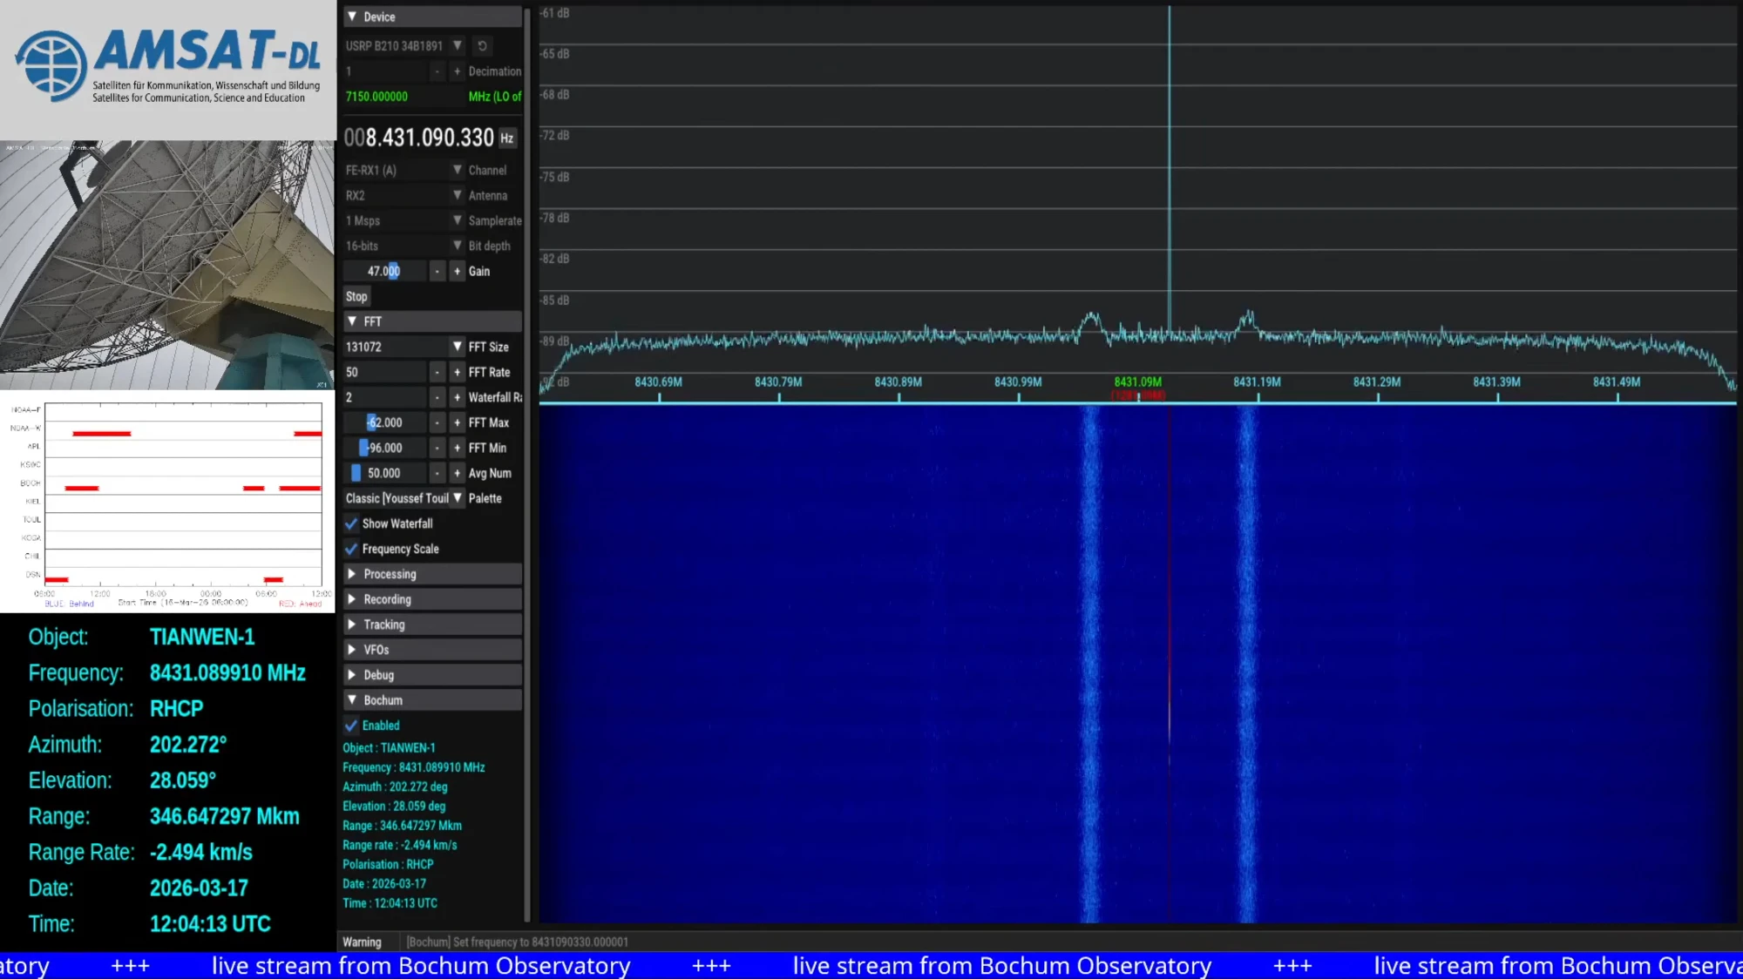Click the Gain slider field
1743x979 pixels.
coord(384,272)
